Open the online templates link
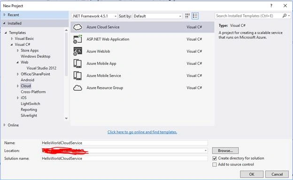 click(x=142, y=132)
